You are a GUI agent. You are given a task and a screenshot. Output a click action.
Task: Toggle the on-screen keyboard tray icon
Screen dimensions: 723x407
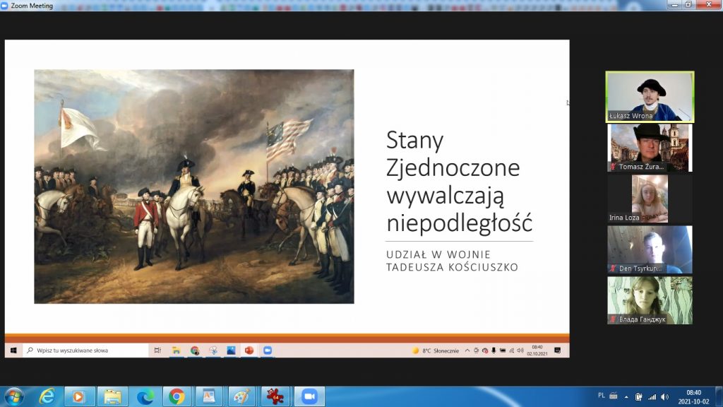click(613, 396)
